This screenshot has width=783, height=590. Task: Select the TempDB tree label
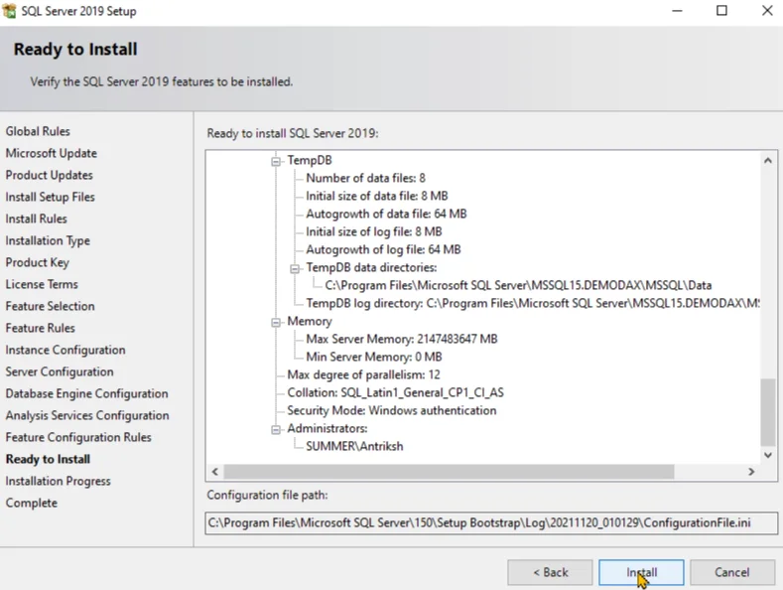point(310,161)
